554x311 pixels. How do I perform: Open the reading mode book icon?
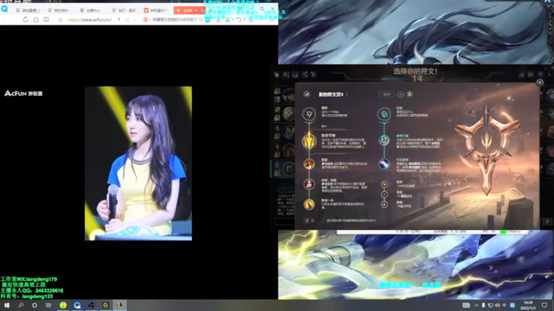click(46, 20)
